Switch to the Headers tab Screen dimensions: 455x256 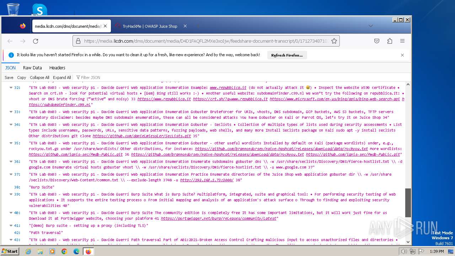pyautogui.click(x=57, y=68)
